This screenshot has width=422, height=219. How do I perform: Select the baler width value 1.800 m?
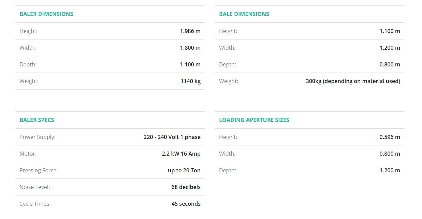tap(190, 48)
